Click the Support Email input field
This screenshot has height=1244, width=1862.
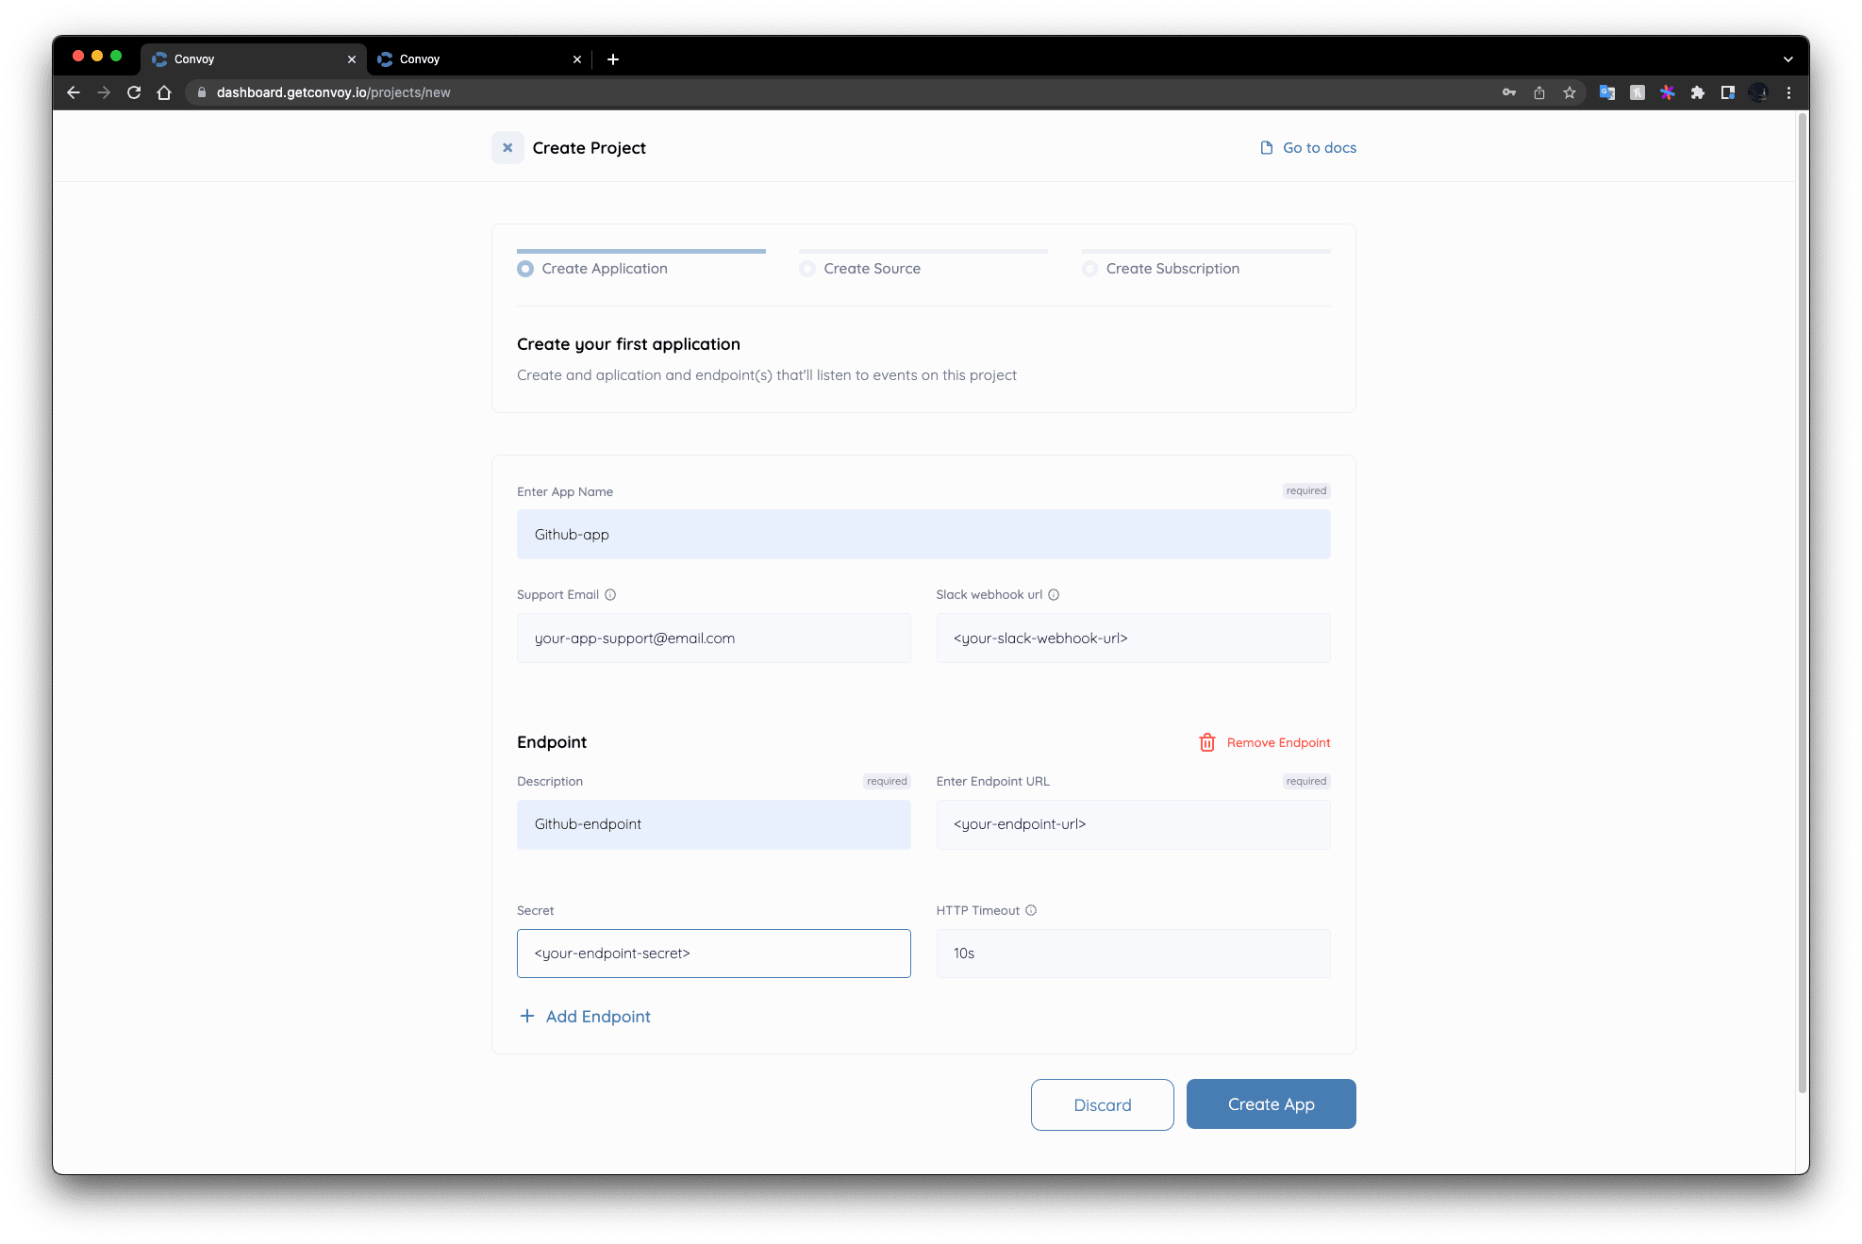pos(714,639)
